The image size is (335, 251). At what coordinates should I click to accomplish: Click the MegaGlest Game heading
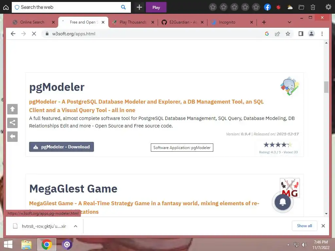tap(73, 189)
